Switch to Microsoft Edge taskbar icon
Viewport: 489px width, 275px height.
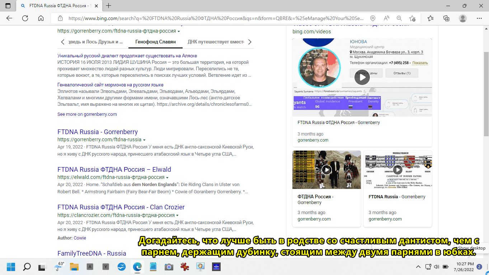point(137,267)
